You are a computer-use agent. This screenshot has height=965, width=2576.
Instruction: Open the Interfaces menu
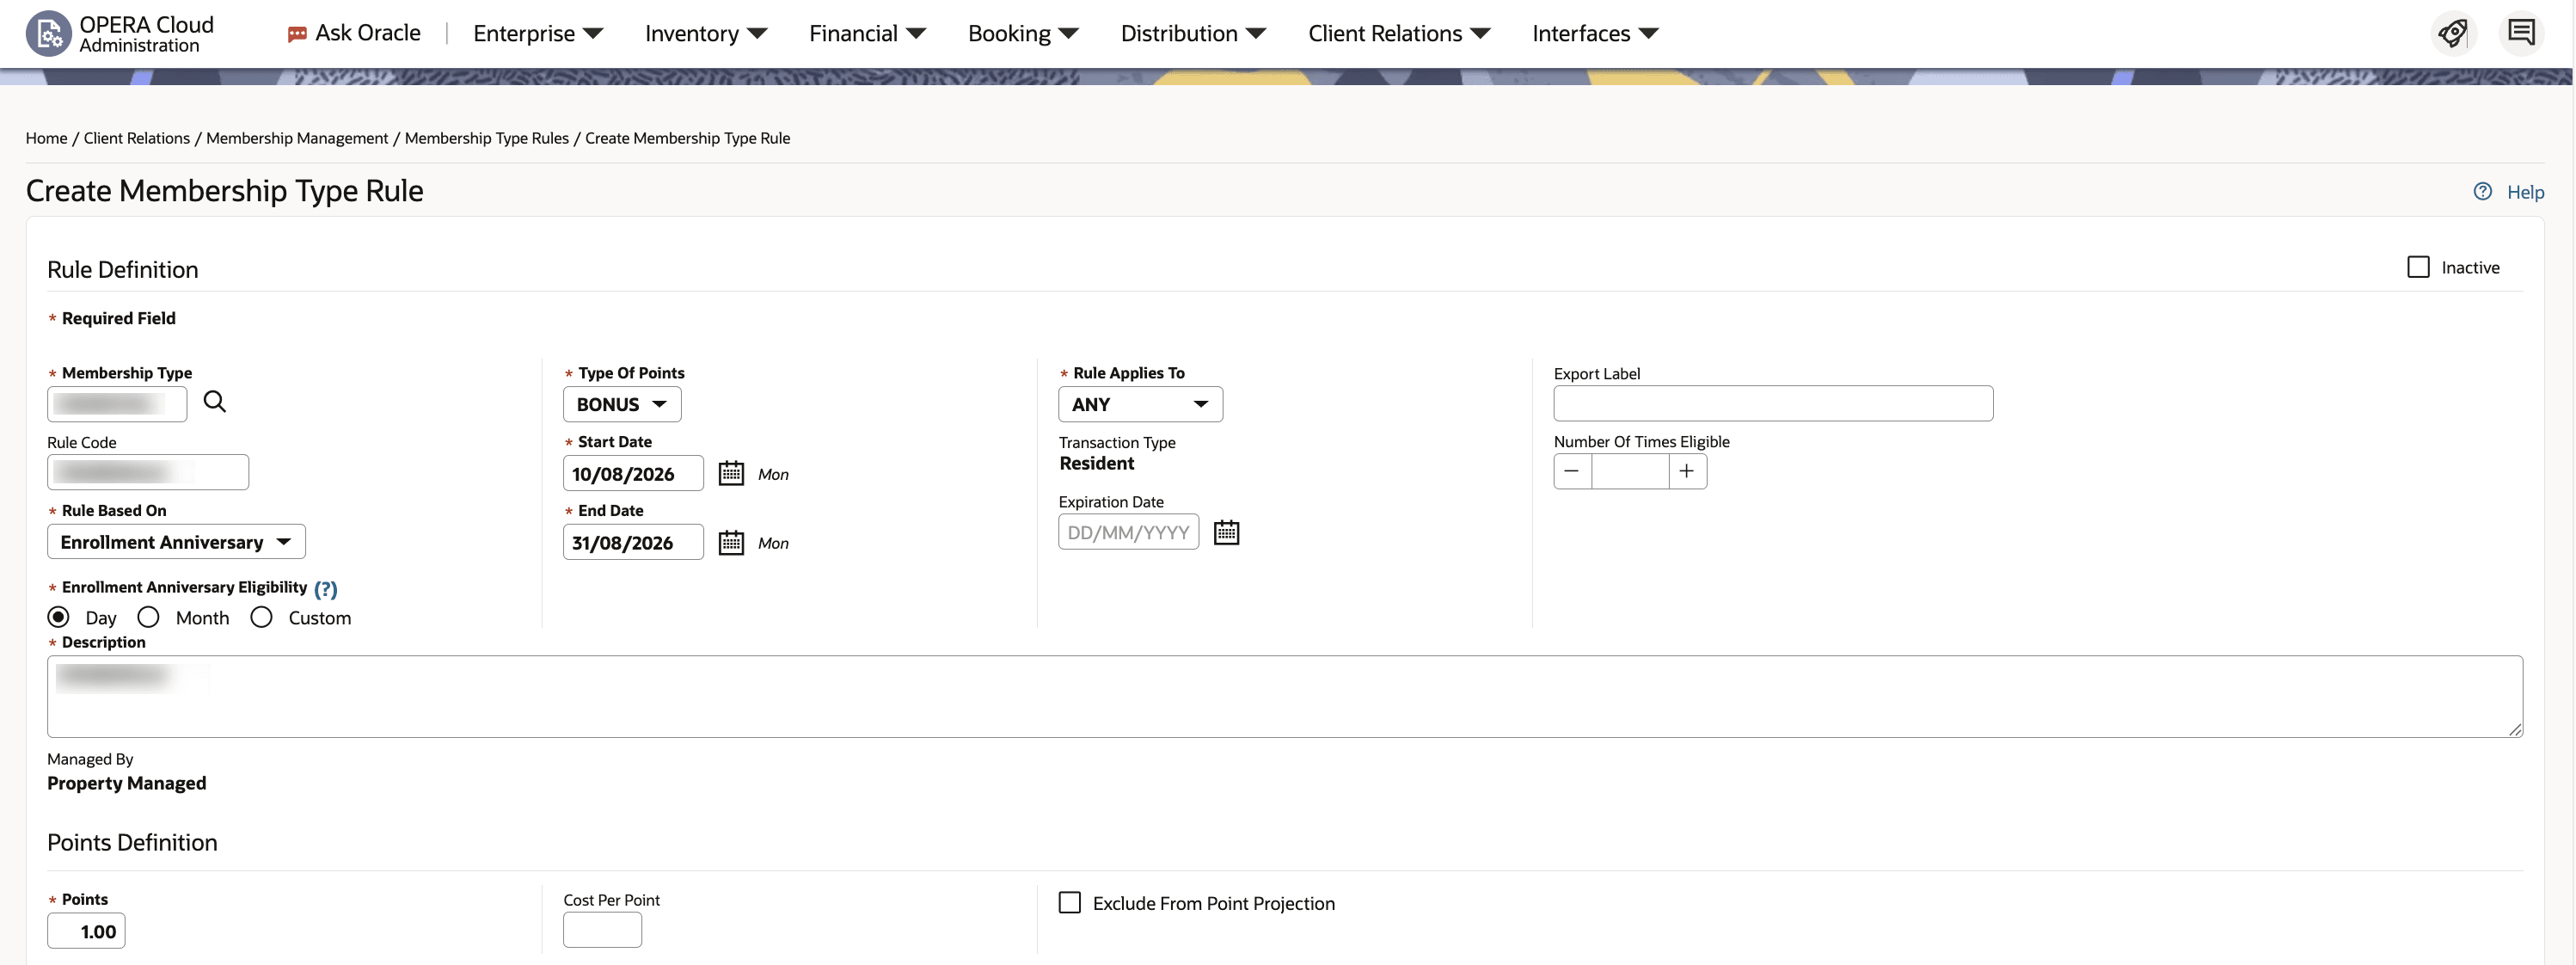[x=1595, y=33]
